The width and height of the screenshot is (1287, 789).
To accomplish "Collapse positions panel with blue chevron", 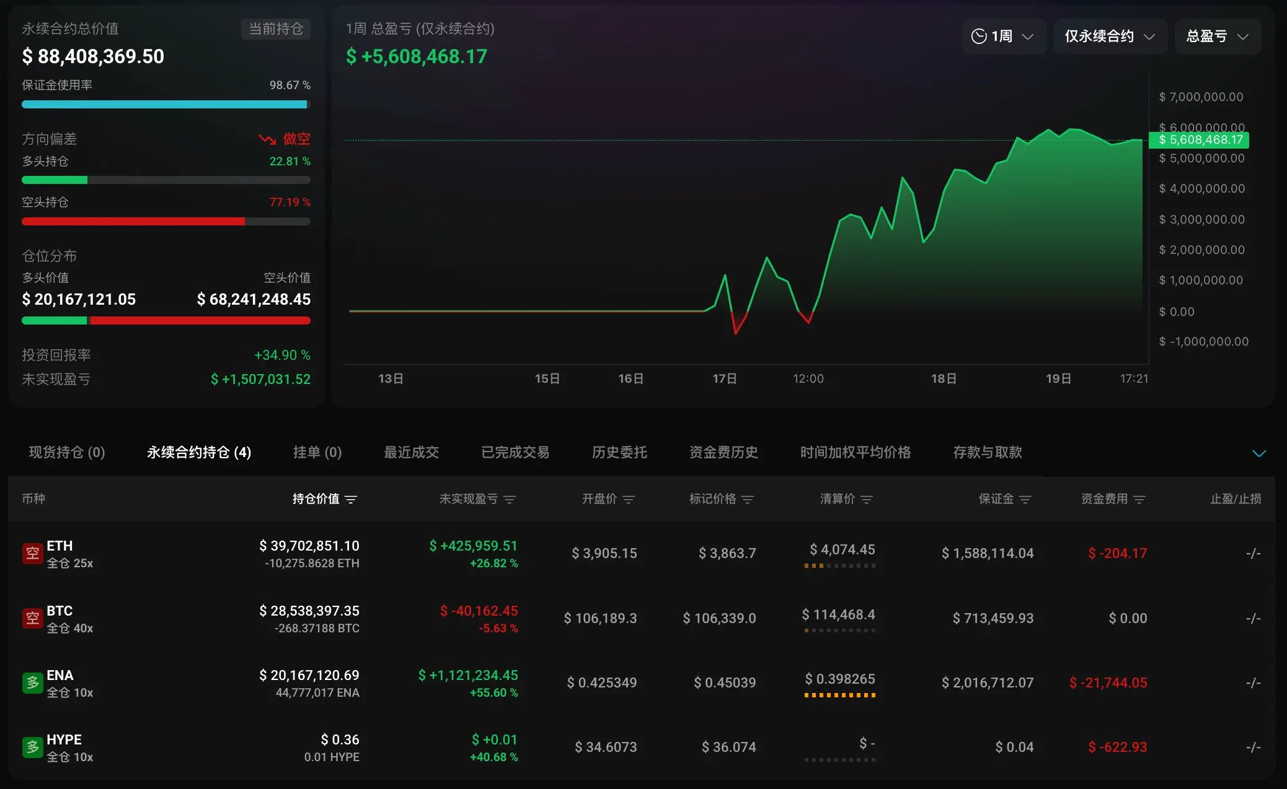I will pos(1258,453).
